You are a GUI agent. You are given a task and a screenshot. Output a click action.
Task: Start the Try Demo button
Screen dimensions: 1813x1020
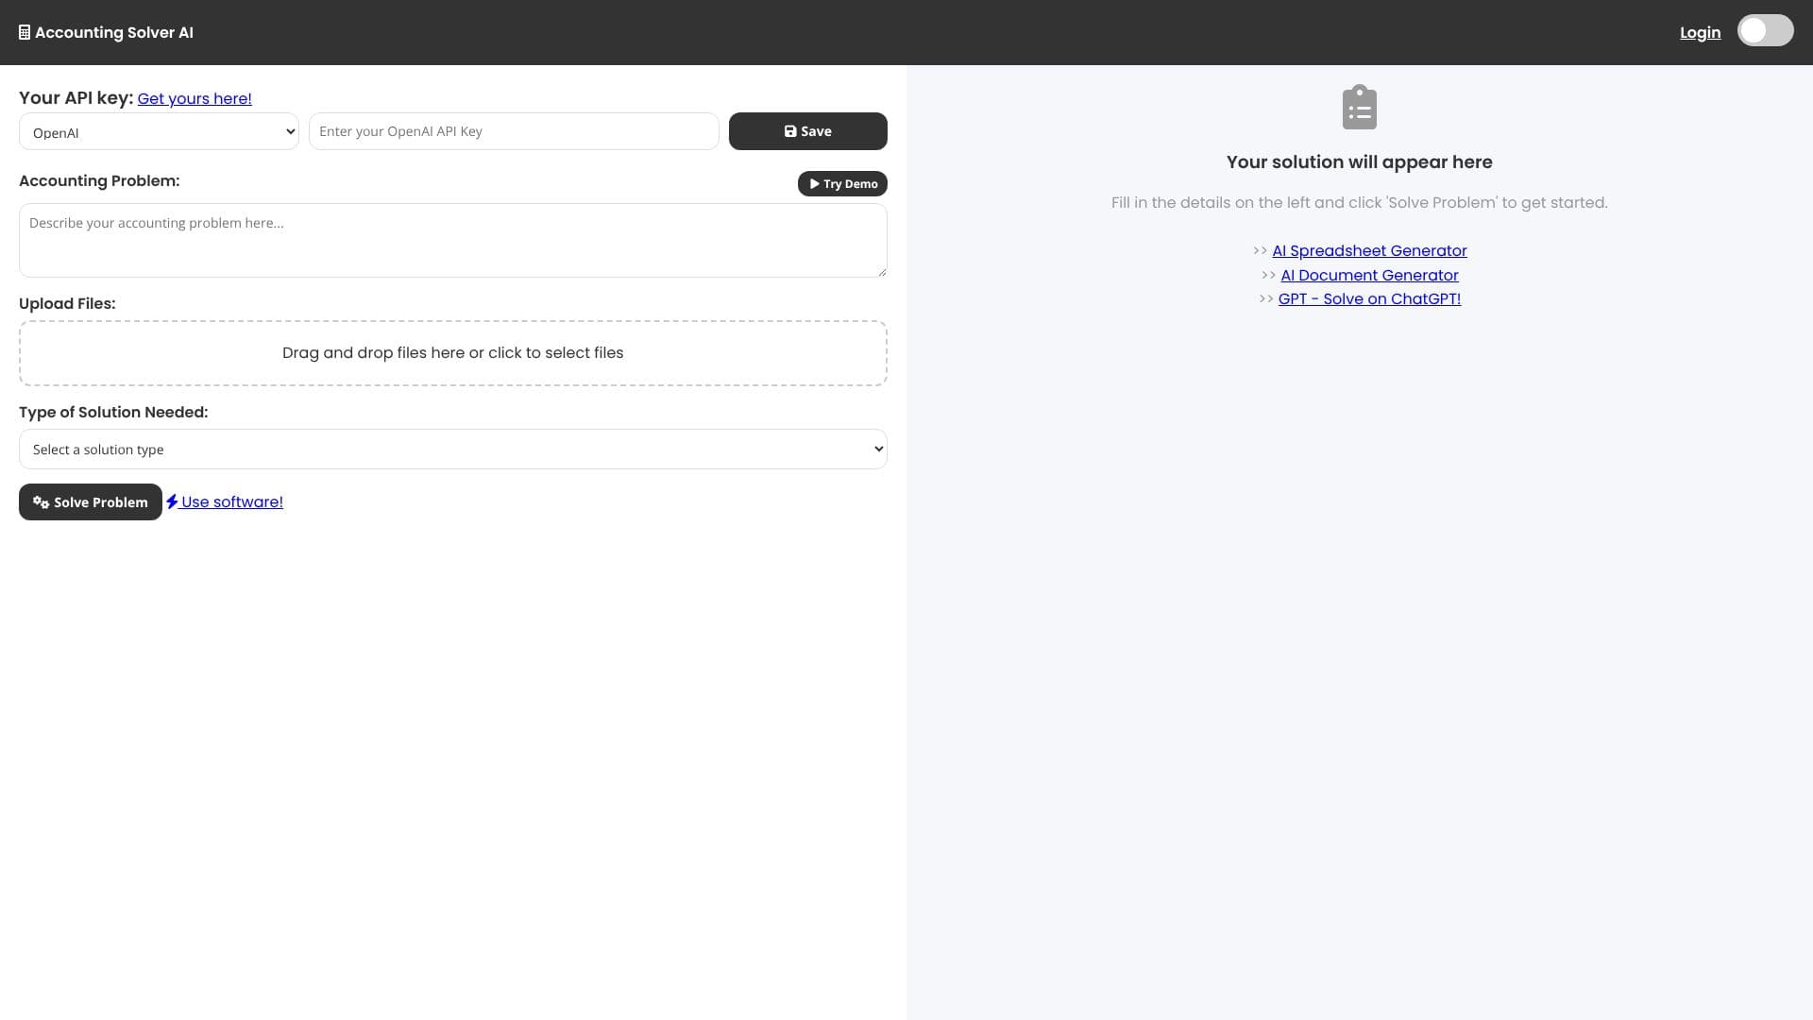(x=842, y=183)
